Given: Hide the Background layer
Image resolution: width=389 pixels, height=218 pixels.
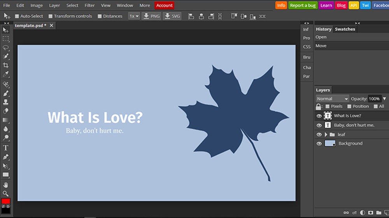Looking at the screenshot, I should (319, 143).
